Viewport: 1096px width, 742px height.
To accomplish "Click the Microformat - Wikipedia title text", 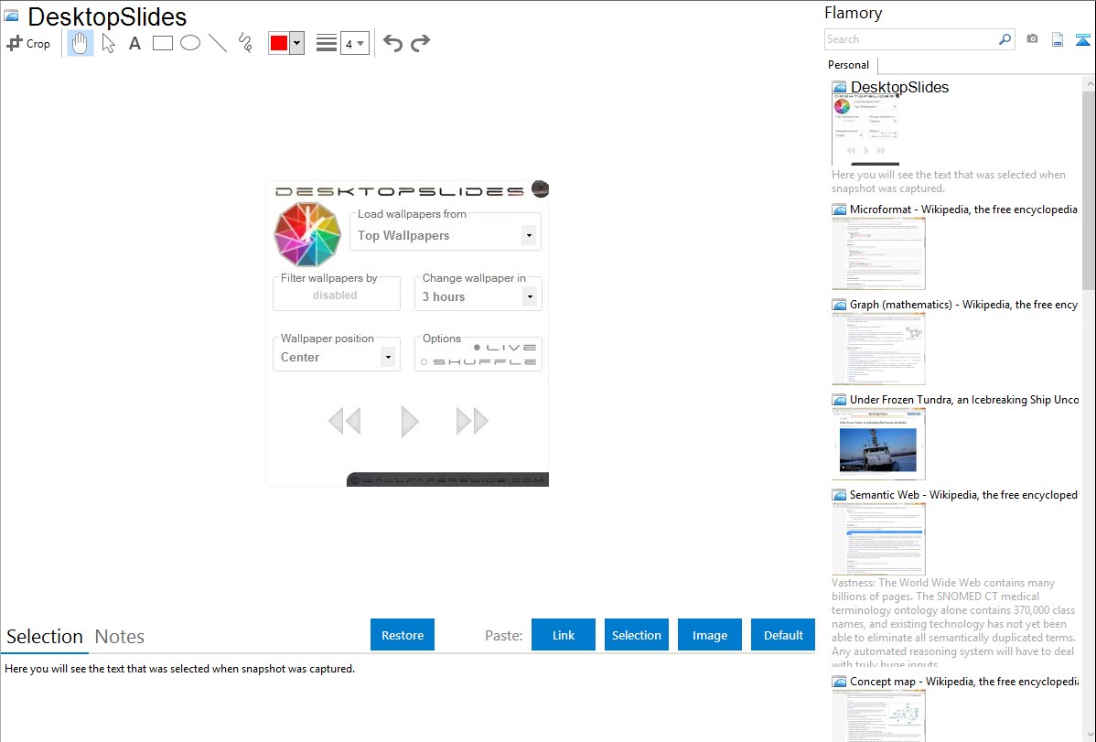I will pos(963,210).
